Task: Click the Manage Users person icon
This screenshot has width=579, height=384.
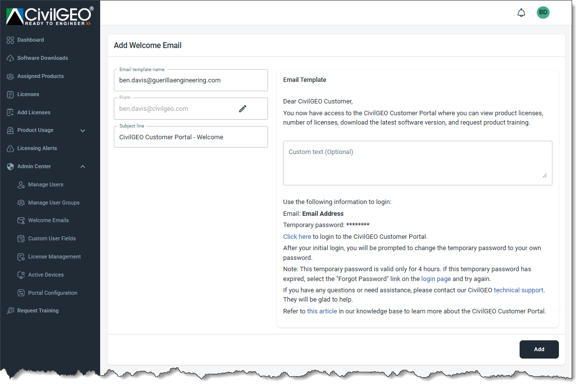Action: tap(21, 184)
